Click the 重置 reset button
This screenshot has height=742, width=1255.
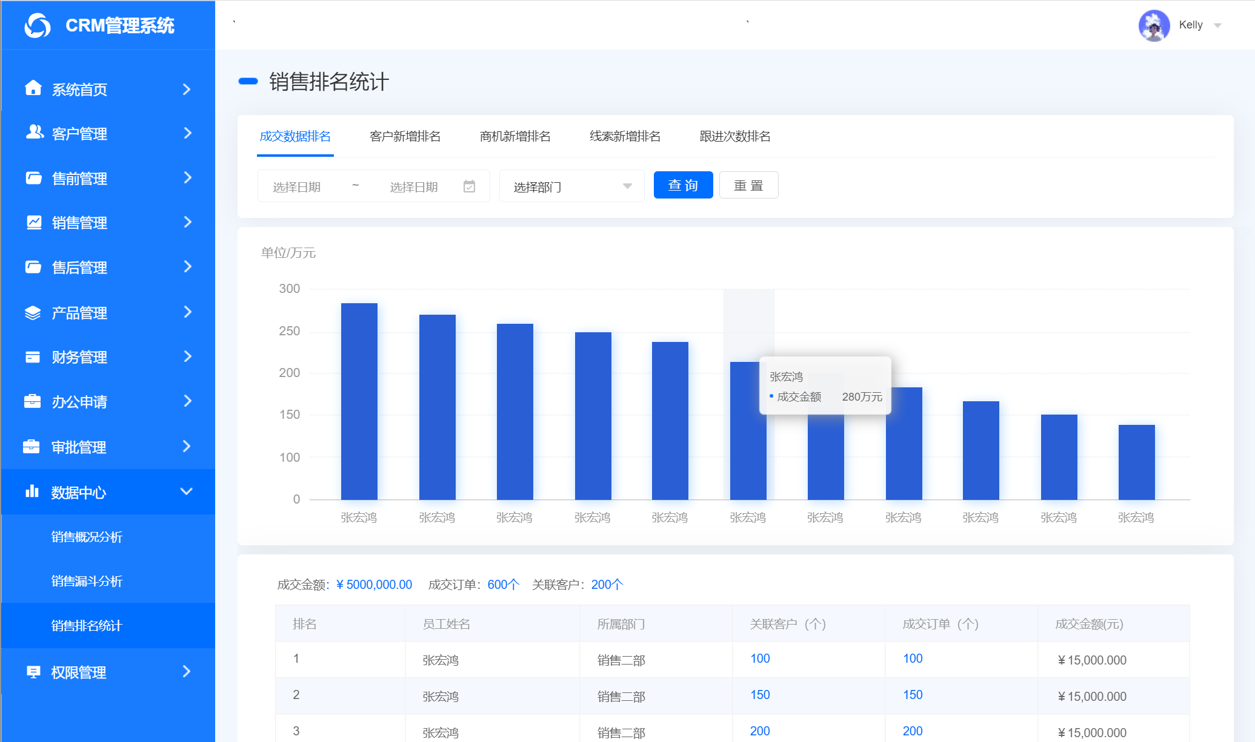point(748,185)
